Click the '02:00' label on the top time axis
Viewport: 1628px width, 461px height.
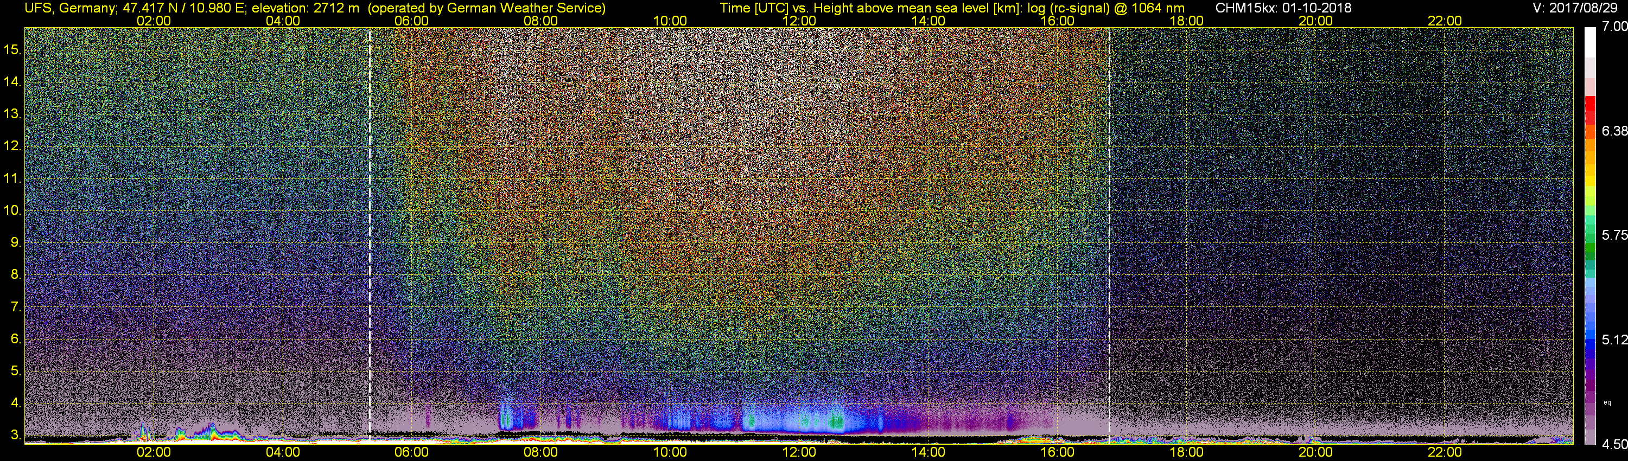coord(154,21)
